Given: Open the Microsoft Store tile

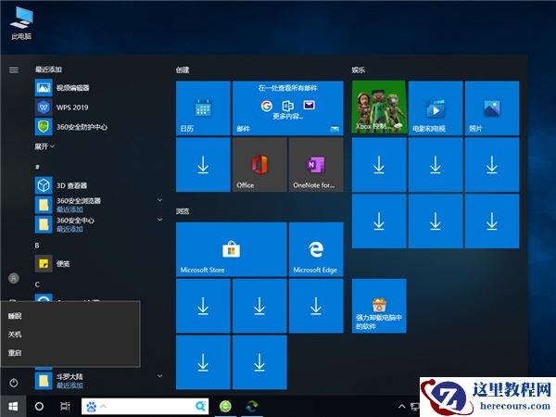Looking at the screenshot, I should (232, 249).
